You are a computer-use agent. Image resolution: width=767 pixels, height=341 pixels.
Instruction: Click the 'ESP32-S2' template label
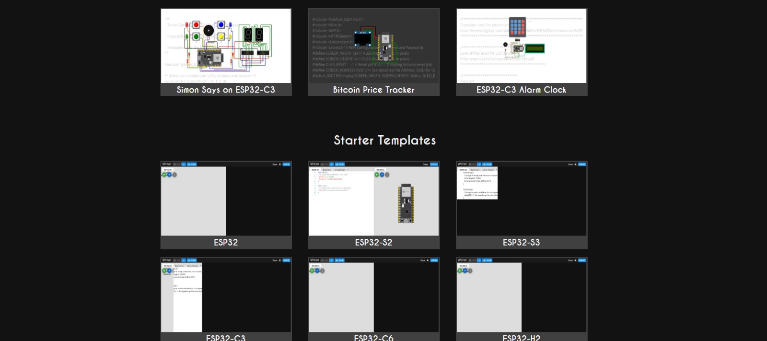(374, 242)
